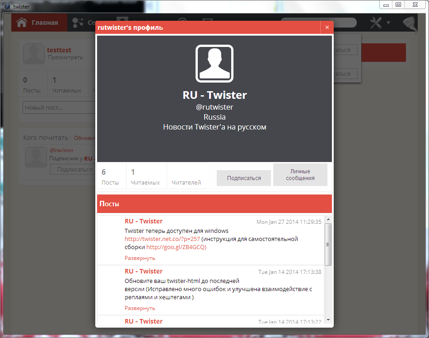This screenshot has height=338, width=429.
Task: Click the Подписаться button in rutwister profile
Action: pyautogui.click(x=244, y=178)
